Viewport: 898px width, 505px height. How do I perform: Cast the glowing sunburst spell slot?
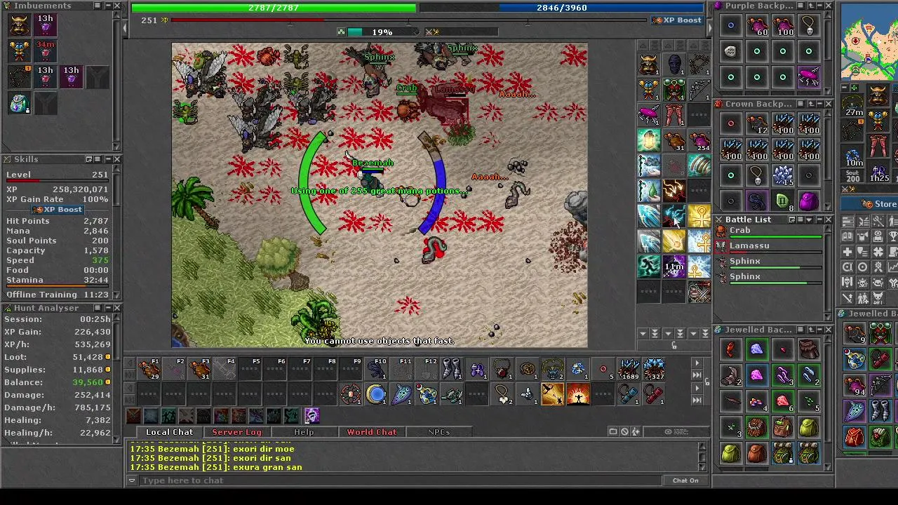point(579,394)
